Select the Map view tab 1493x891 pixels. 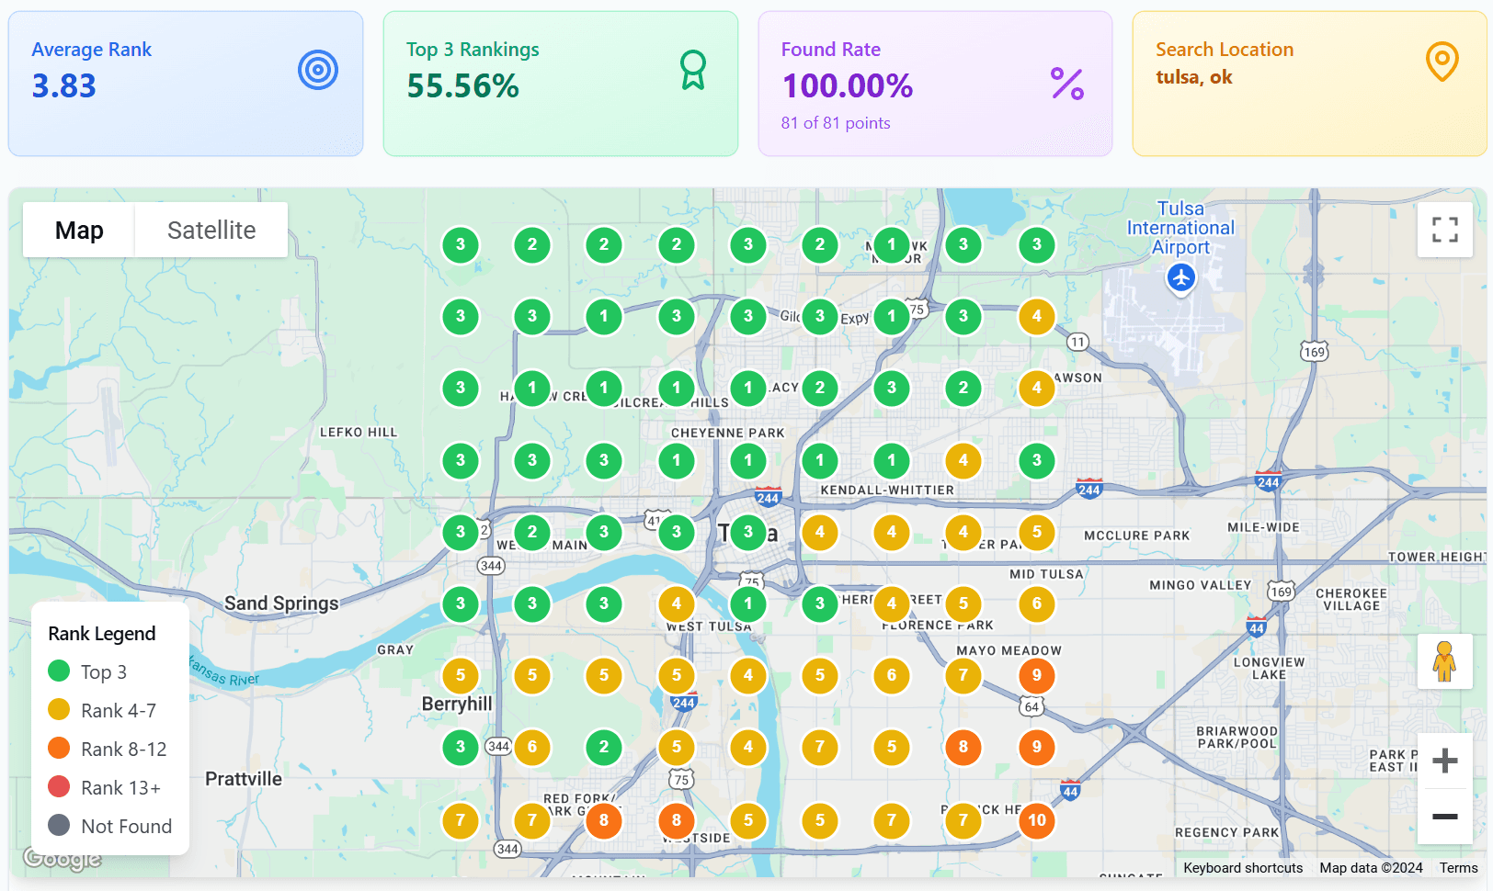[79, 230]
